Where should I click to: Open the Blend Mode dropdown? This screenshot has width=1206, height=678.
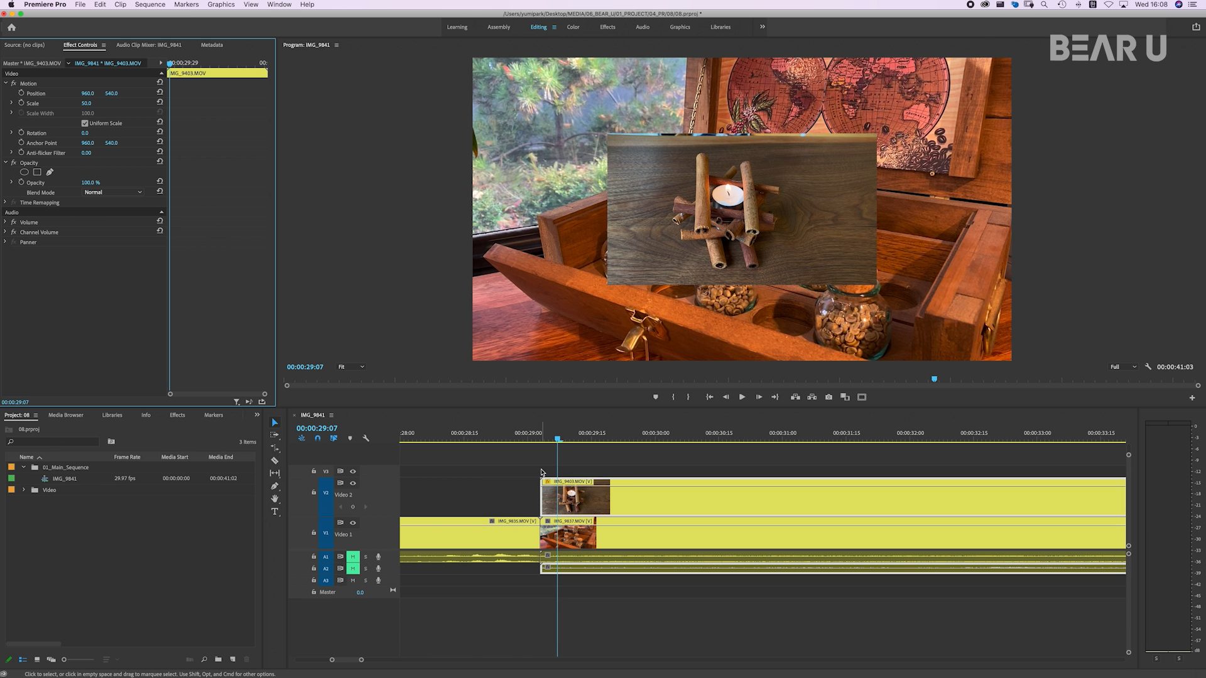click(113, 192)
